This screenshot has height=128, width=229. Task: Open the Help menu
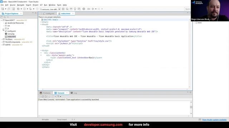click(65, 5)
